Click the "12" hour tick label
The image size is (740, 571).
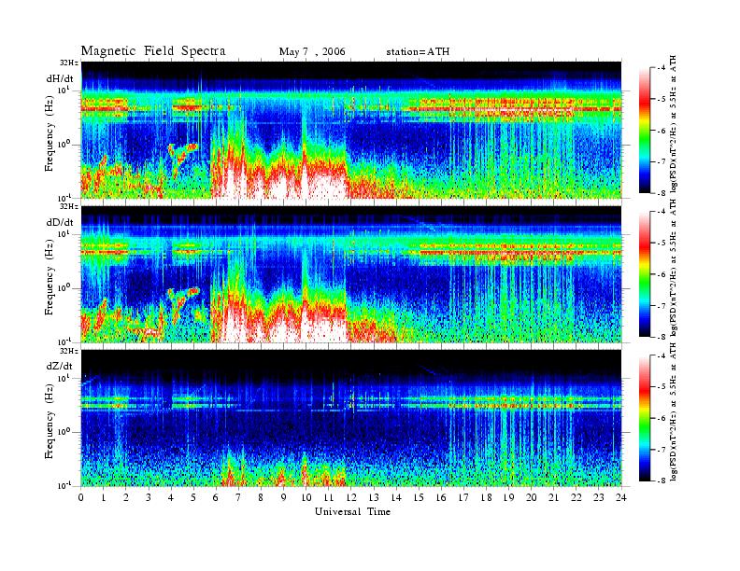point(351,497)
